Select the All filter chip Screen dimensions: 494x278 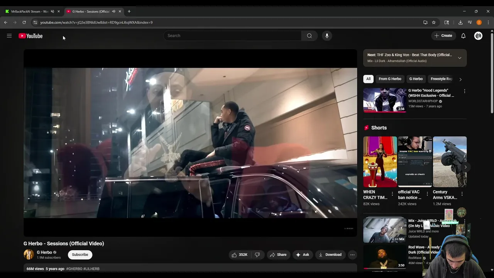coord(368,79)
